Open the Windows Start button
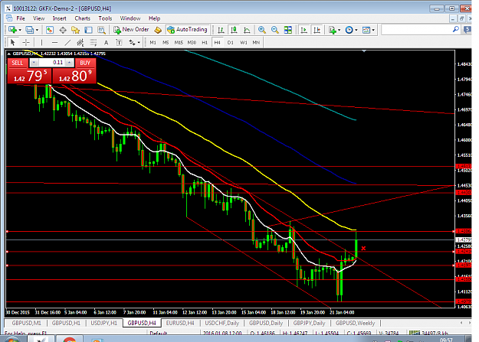The width and height of the screenshot is (479, 342). pos(11,339)
